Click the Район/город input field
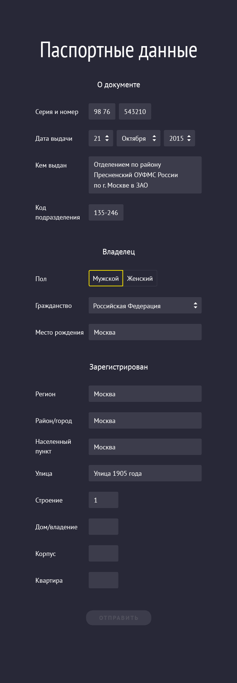The width and height of the screenshot is (237, 683). point(145,420)
